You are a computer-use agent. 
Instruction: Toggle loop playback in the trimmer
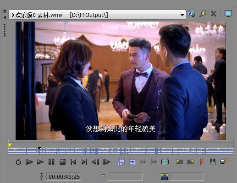point(18,162)
